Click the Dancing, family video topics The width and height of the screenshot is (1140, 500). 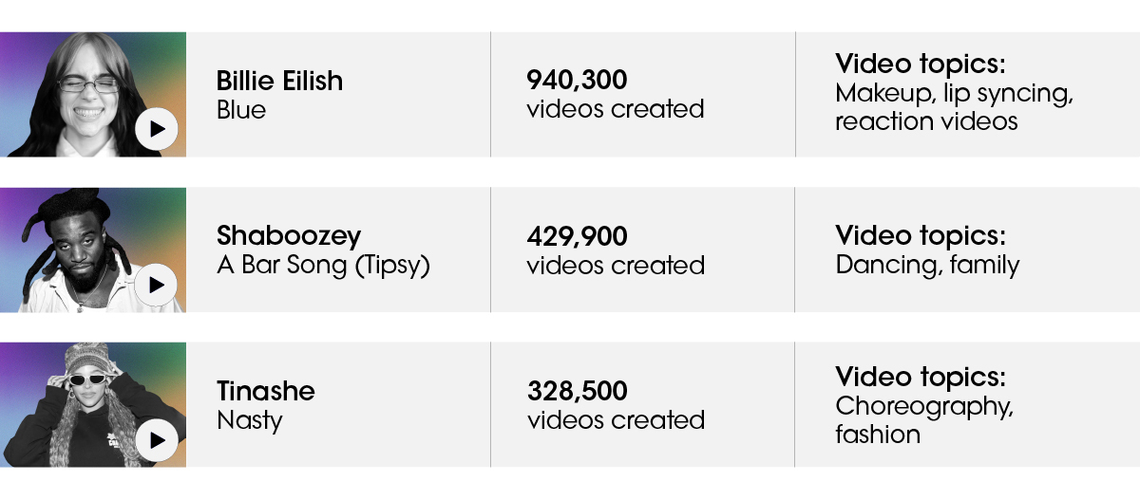click(x=927, y=264)
